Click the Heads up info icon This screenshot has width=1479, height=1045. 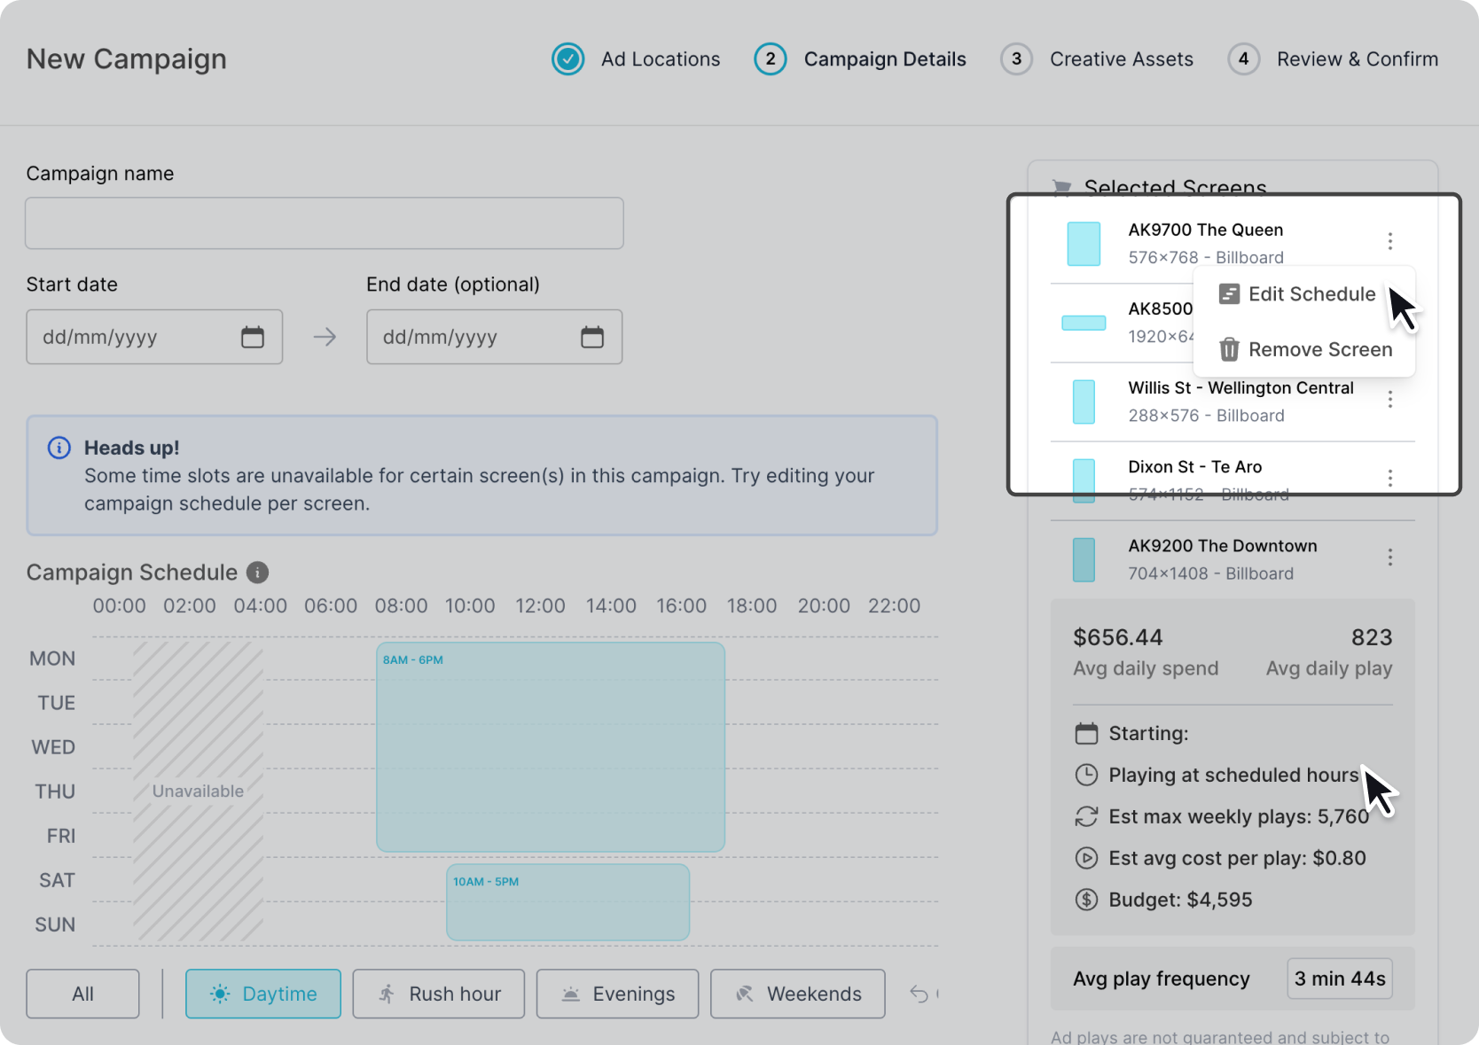[59, 448]
